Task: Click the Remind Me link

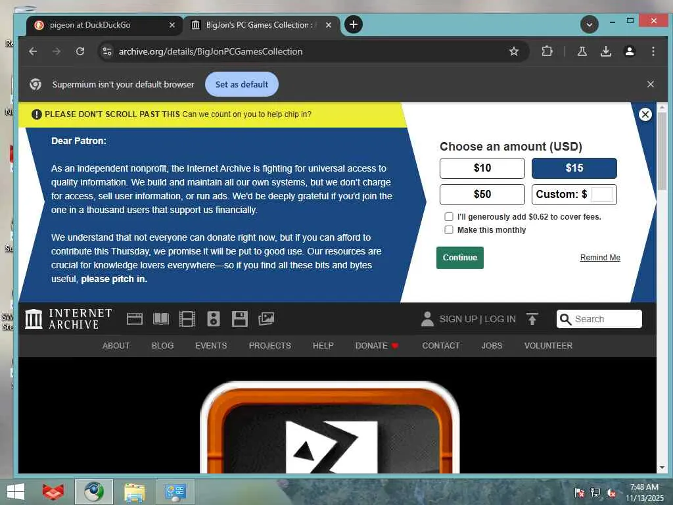Action: [600, 258]
